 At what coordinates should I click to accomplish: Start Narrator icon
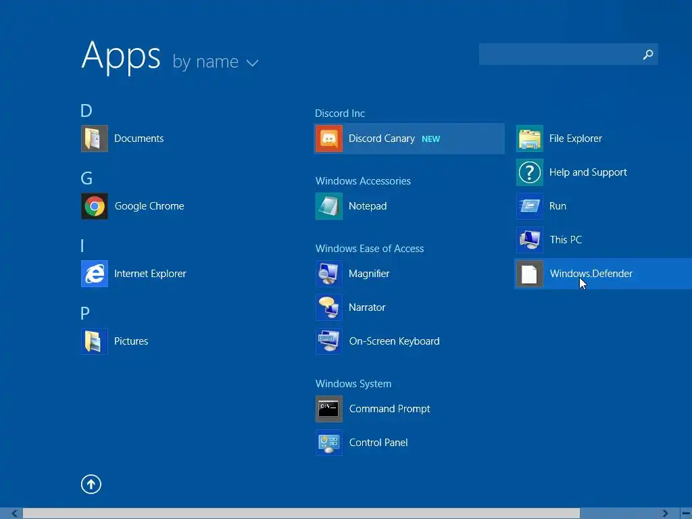tap(329, 307)
